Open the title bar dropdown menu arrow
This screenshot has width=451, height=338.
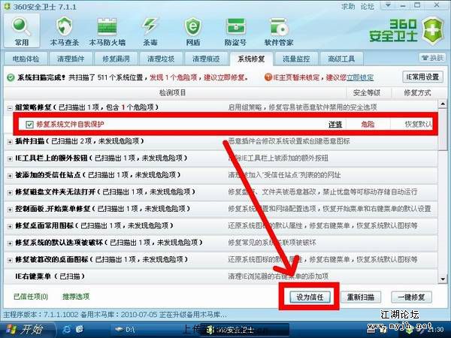[388, 5]
